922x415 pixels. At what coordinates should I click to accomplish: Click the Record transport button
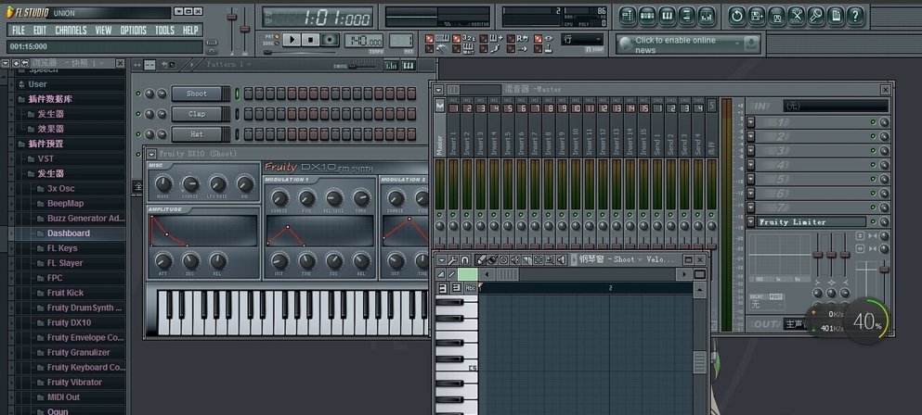pyautogui.click(x=331, y=39)
